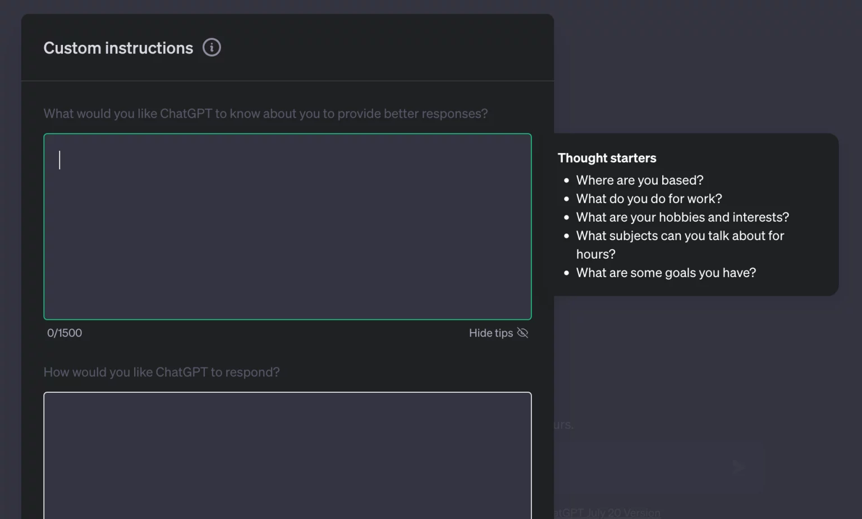Open the info icon beside Custom instructions
This screenshot has width=862, height=519.
[212, 48]
